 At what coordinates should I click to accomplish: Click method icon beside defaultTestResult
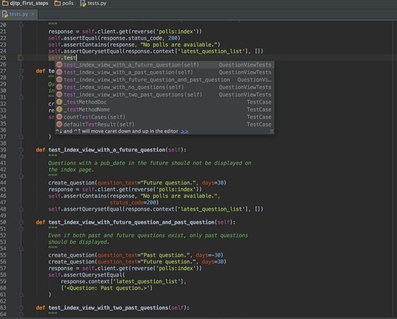[60, 124]
